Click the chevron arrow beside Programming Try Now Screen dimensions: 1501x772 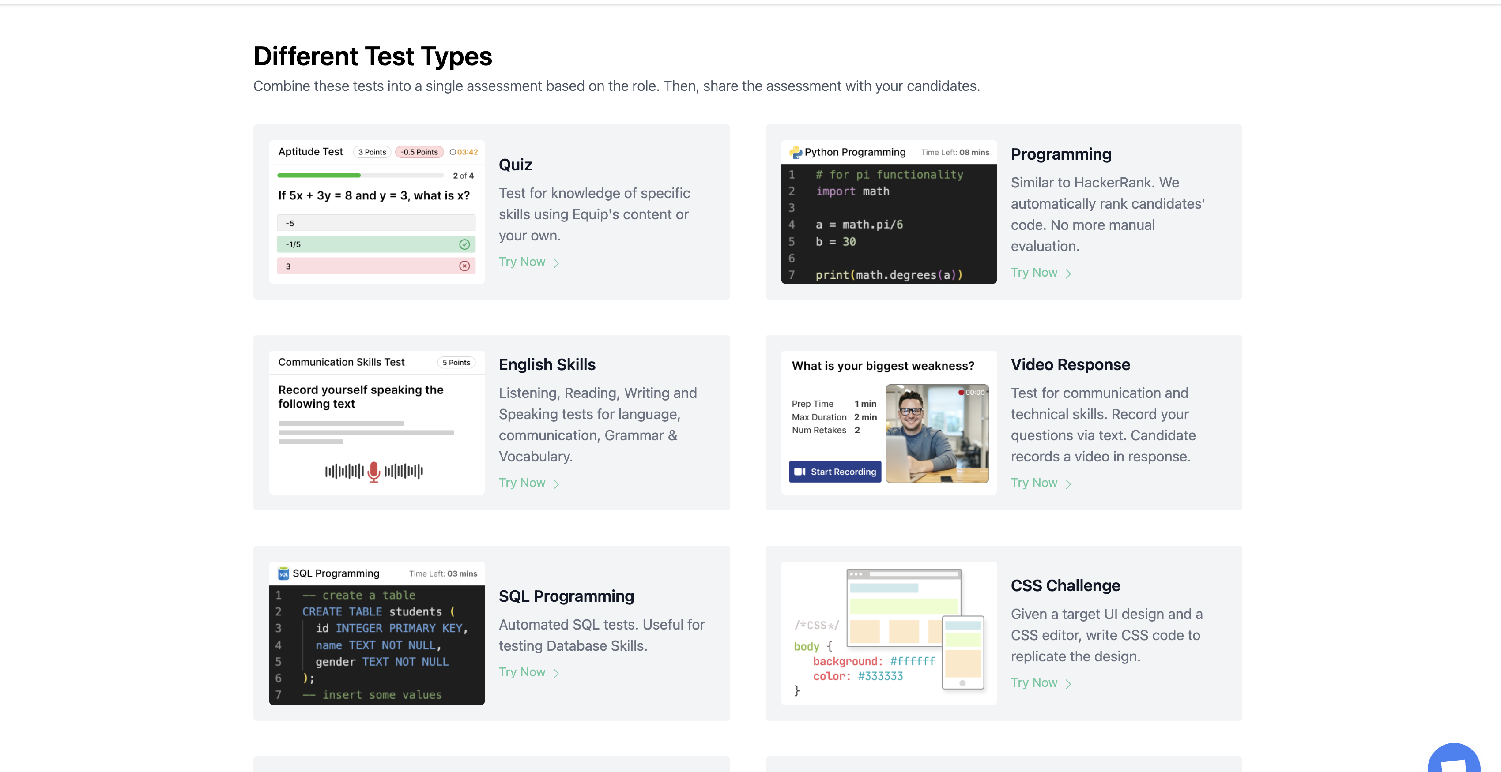tap(1068, 274)
